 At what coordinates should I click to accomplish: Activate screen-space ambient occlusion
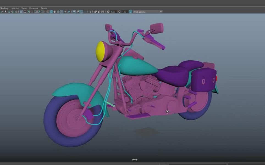click(x=74, y=12)
